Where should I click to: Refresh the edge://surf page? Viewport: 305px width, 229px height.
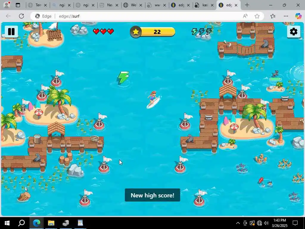tap(21, 16)
